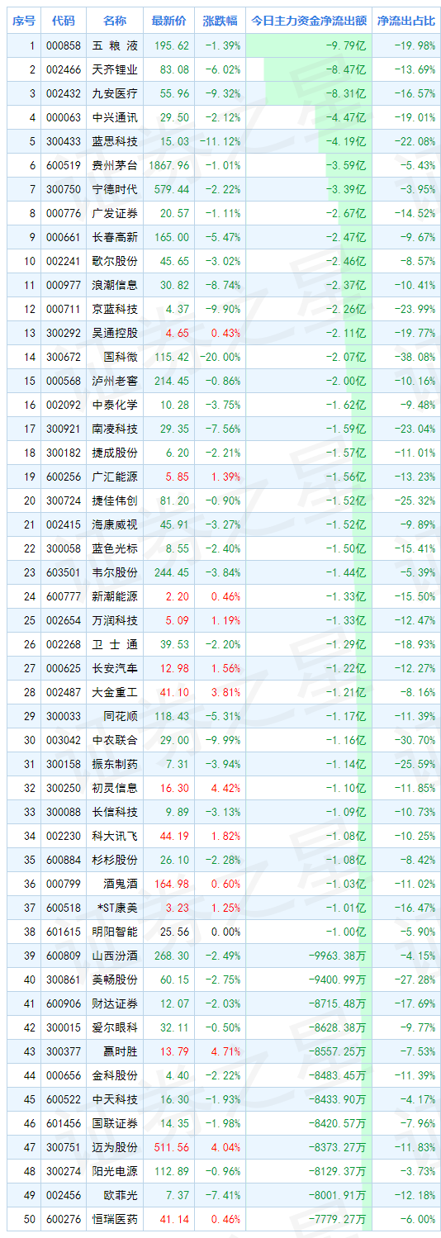Image resolution: width=441 pixels, height=1238 pixels.
Task: Click stock code 002092
Action: click(x=64, y=404)
